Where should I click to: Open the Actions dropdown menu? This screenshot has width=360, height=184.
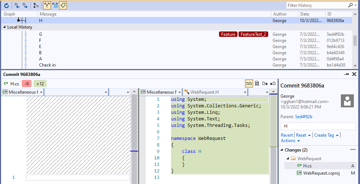click(x=290, y=141)
